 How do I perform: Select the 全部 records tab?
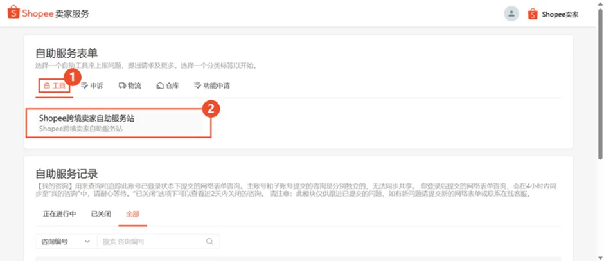(x=132, y=214)
